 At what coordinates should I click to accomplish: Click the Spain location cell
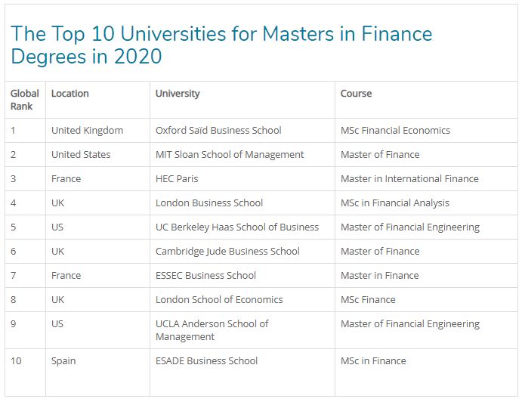[x=63, y=360]
